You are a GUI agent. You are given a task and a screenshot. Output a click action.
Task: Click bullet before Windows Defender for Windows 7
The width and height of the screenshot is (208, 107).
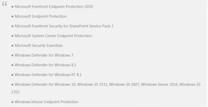[x=13, y=56]
